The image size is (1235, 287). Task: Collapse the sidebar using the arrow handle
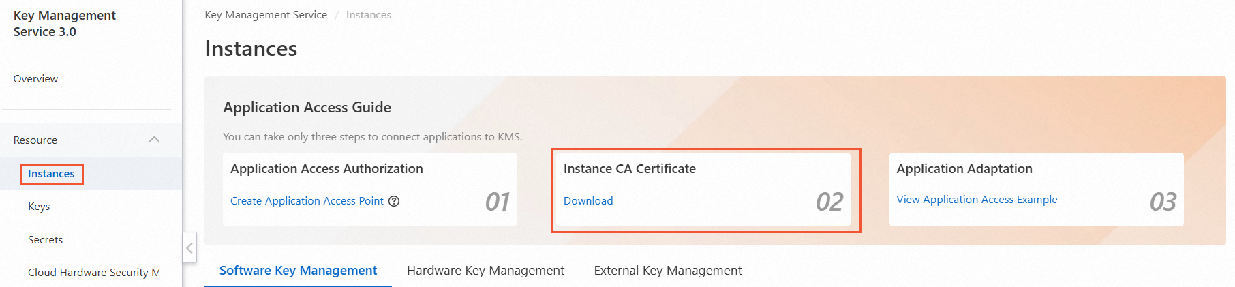point(189,248)
